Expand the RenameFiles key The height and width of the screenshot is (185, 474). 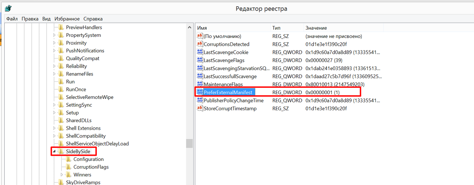point(55,74)
